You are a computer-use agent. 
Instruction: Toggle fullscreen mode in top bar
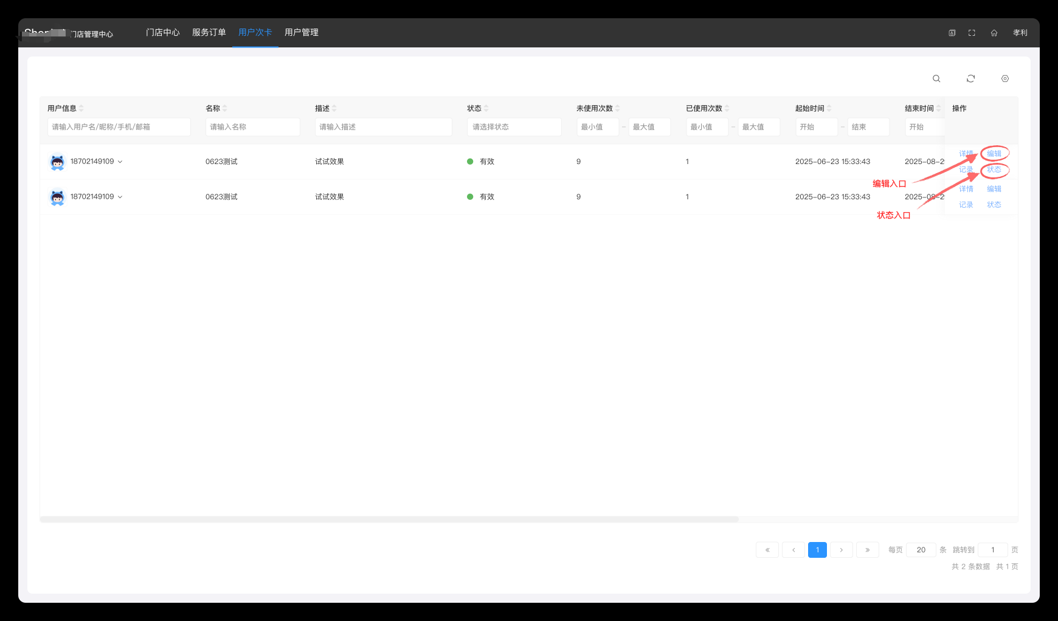coord(972,33)
